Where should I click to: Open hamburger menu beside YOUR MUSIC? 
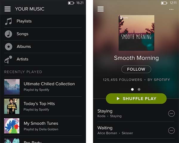point(7,9)
